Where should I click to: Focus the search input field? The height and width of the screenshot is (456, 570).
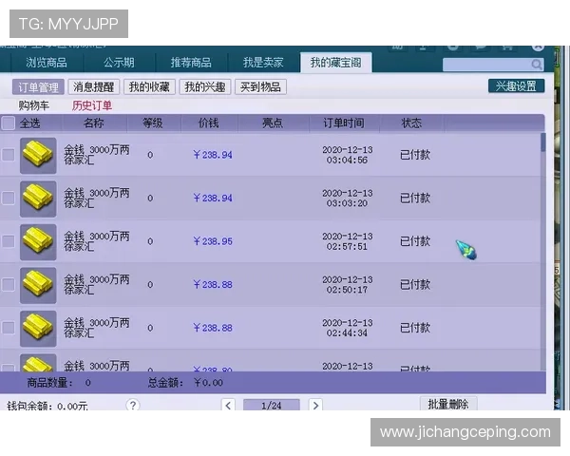click(x=486, y=65)
